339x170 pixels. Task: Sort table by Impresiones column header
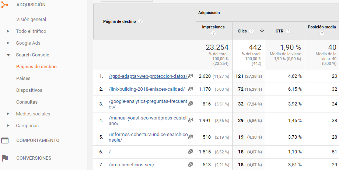pyautogui.click(x=213, y=27)
